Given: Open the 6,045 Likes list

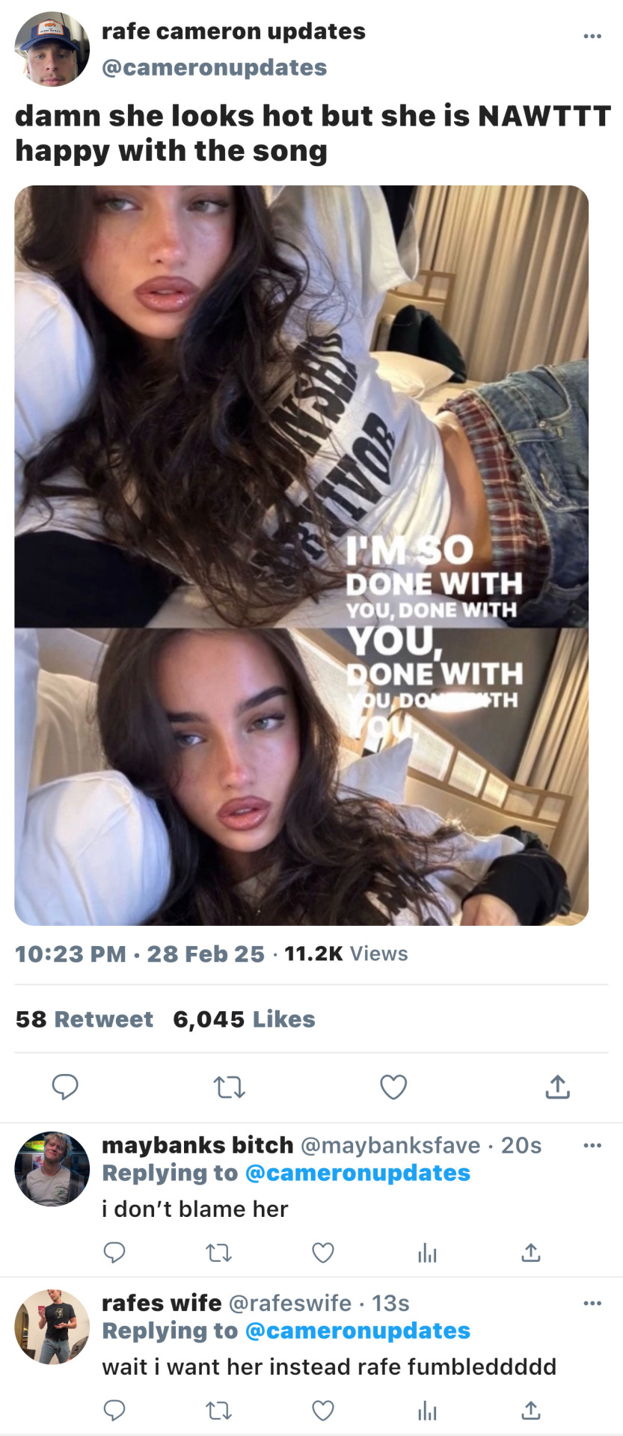Looking at the screenshot, I should click(x=244, y=1019).
